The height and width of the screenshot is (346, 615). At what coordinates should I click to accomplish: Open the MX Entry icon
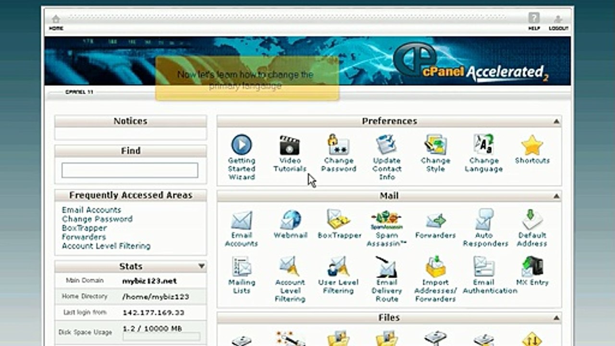pos(532,267)
